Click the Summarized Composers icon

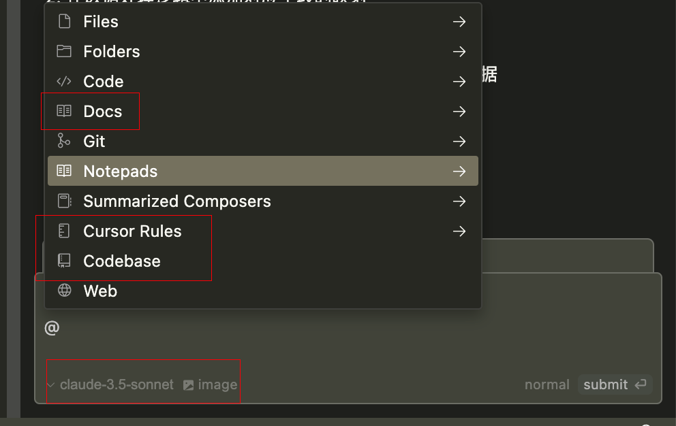pos(64,201)
